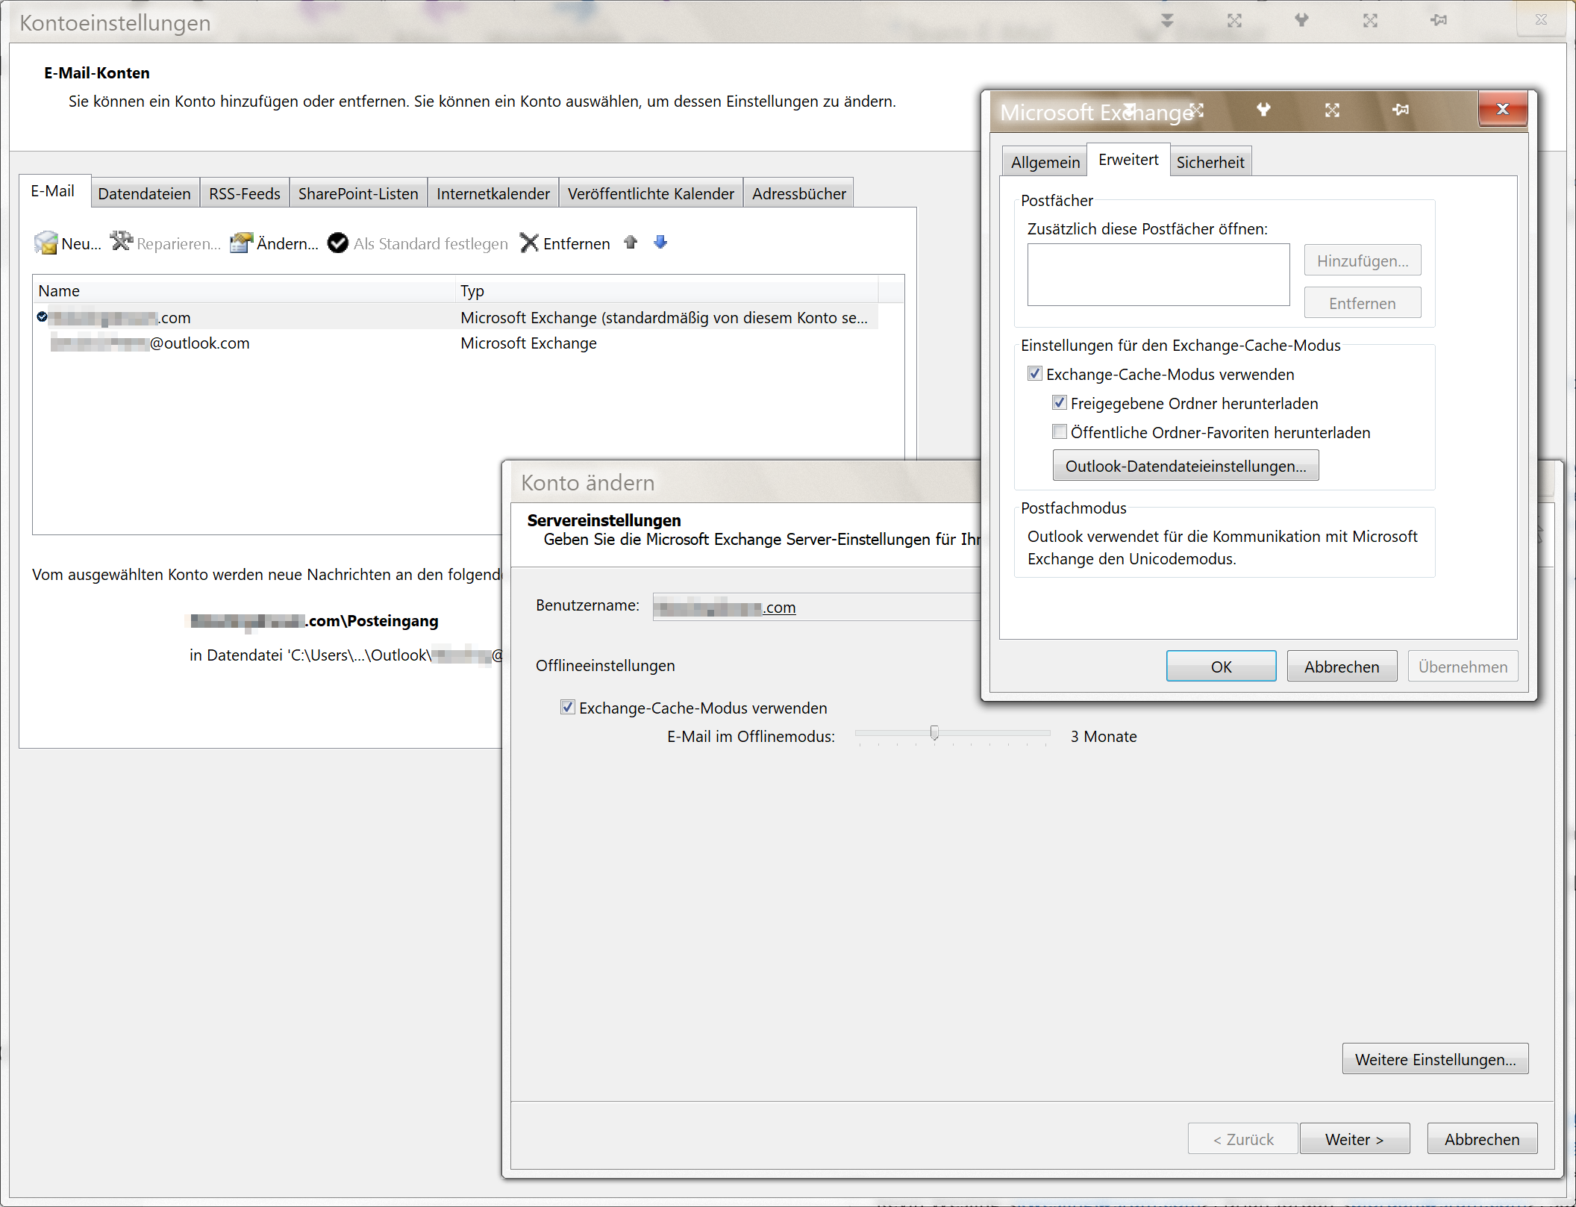Enable Öffentliche Ordner-Favoriten herunterladen

coord(1060,432)
